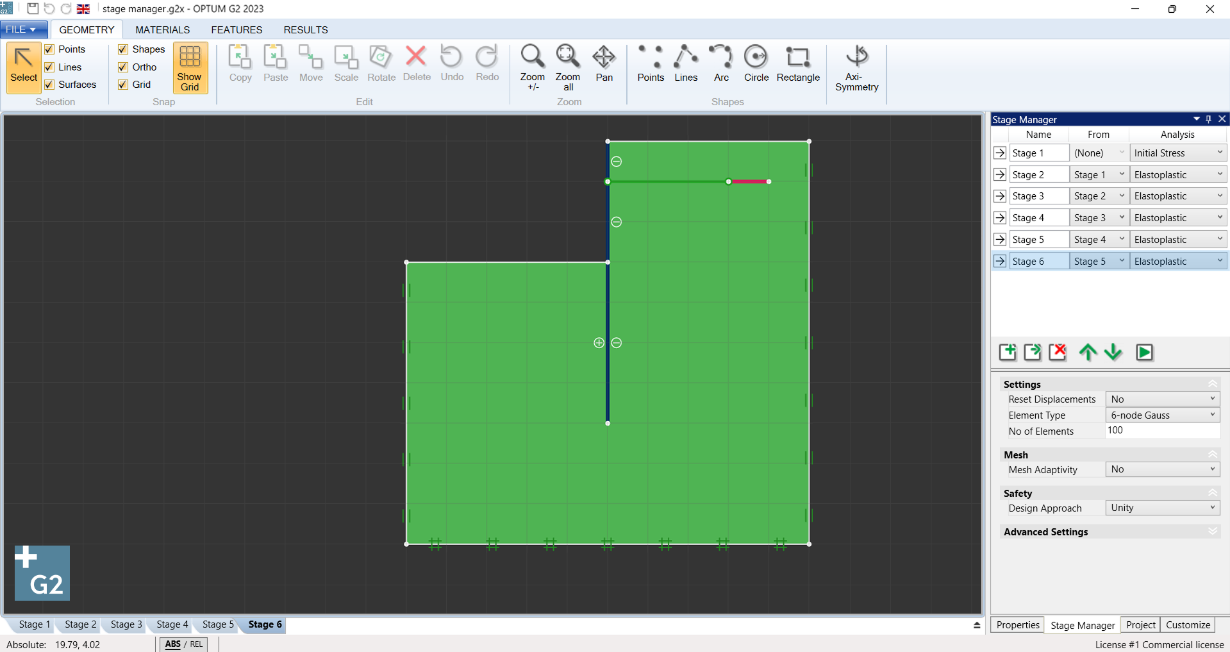Add a new stage with green plus icon
1230x652 pixels.
tap(1008, 352)
